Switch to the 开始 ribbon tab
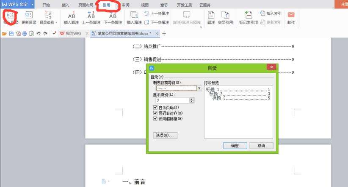 pos(46,5)
